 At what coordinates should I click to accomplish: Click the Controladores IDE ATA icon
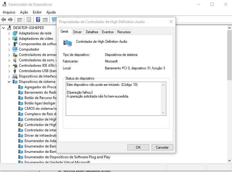[15, 66]
